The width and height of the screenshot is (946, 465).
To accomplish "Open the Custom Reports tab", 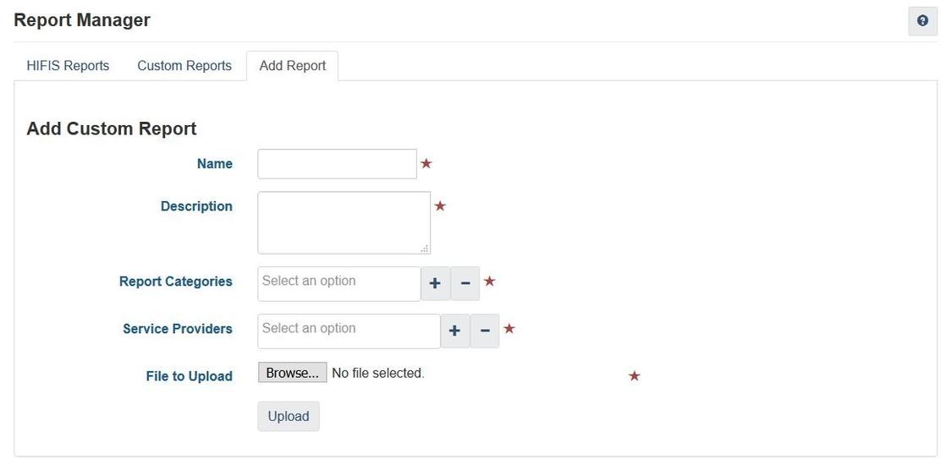I will 184,66.
